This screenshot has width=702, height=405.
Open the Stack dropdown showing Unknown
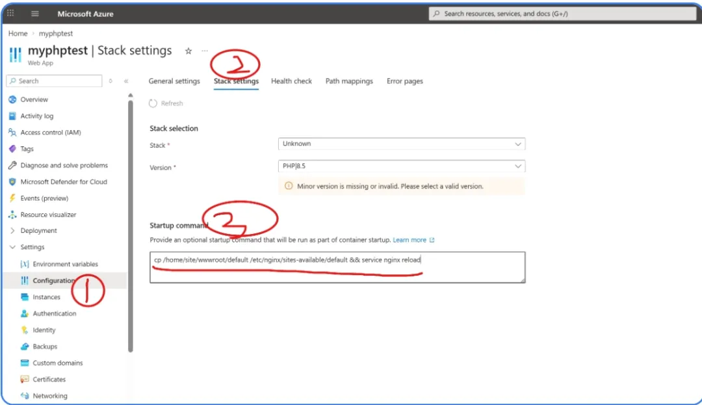tap(402, 144)
